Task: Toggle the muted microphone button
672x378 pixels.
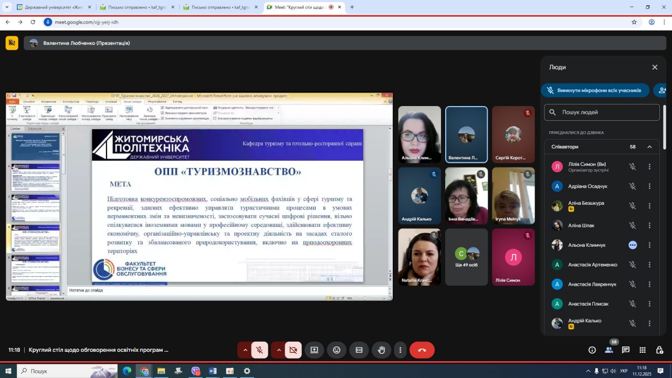Action: tap(259, 350)
